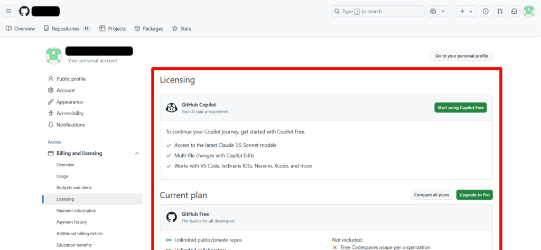Switch to the Projects tab
The width and height of the screenshot is (541, 250).
click(113, 29)
